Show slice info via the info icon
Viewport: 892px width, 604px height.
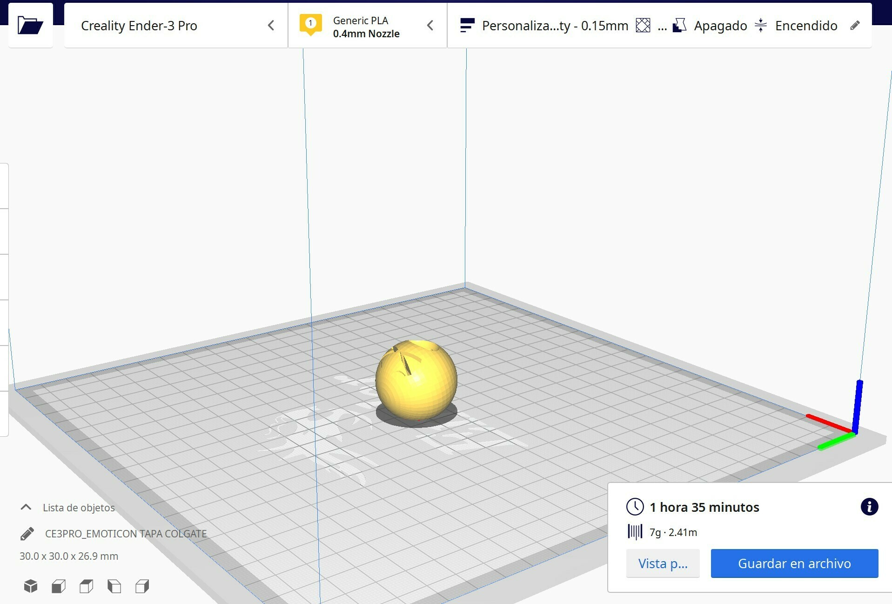click(869, 507)
